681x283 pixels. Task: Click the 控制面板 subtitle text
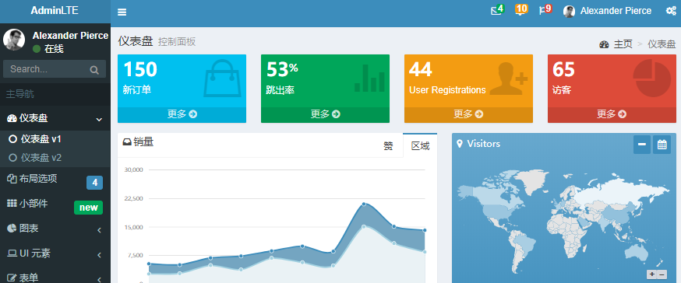(177, 42)
